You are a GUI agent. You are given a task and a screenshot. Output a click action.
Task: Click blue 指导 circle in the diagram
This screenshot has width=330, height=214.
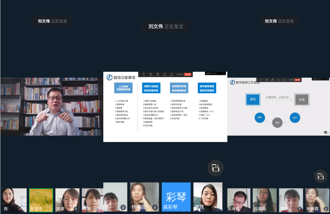point(259,118)
